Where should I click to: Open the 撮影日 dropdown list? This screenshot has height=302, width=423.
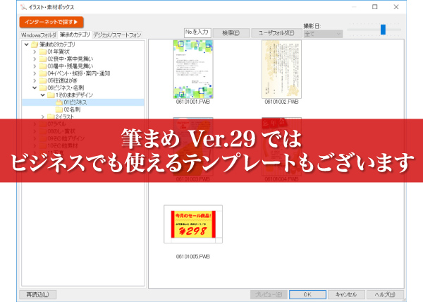pos(322,33)
